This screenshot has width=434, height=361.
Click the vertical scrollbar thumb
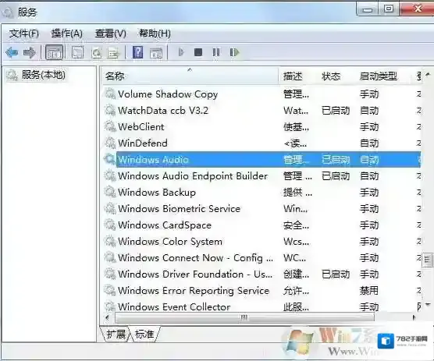coord(427,260)
